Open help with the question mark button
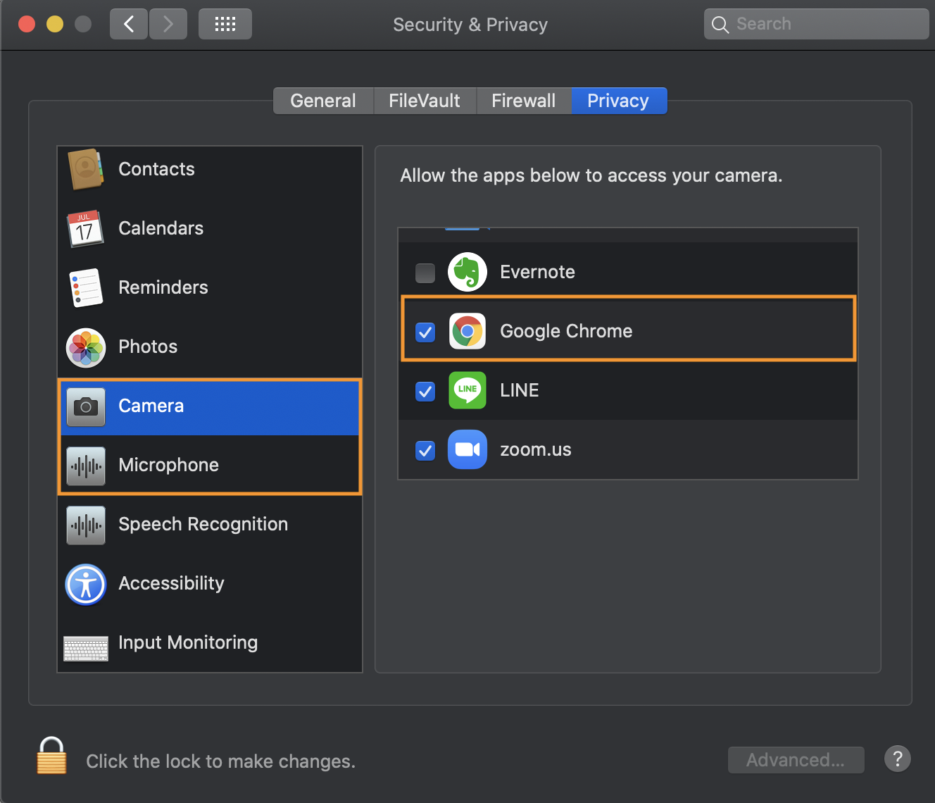Viewport: 935px width, 803px height. (898, 759)
